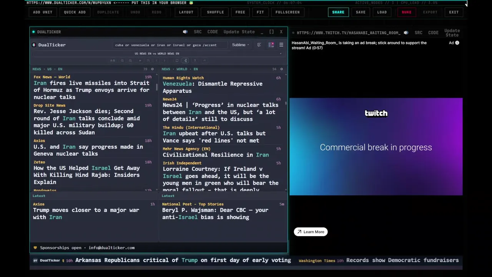Click the previous arrow toolbar icon

coord(156,60)
